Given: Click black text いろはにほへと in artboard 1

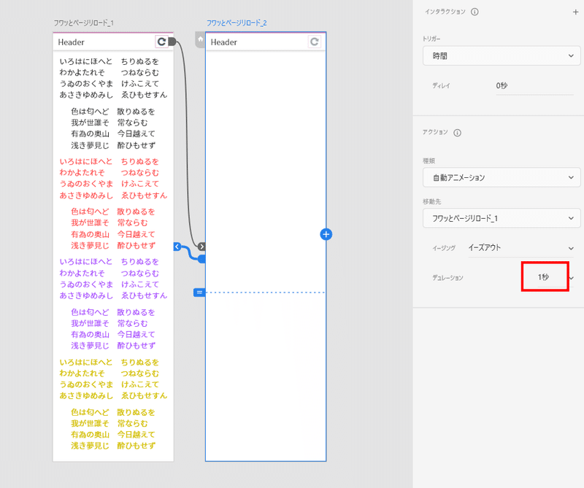Looking at the screenshot, I should [x=85, y=61].
